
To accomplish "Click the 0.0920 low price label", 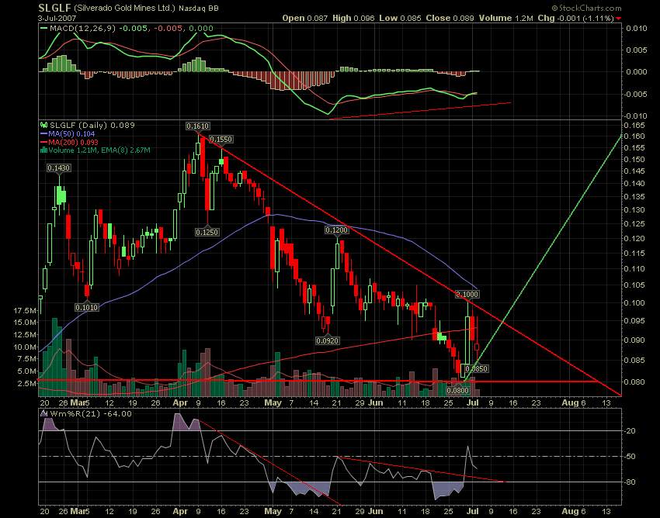I will [x=327, y=340].
